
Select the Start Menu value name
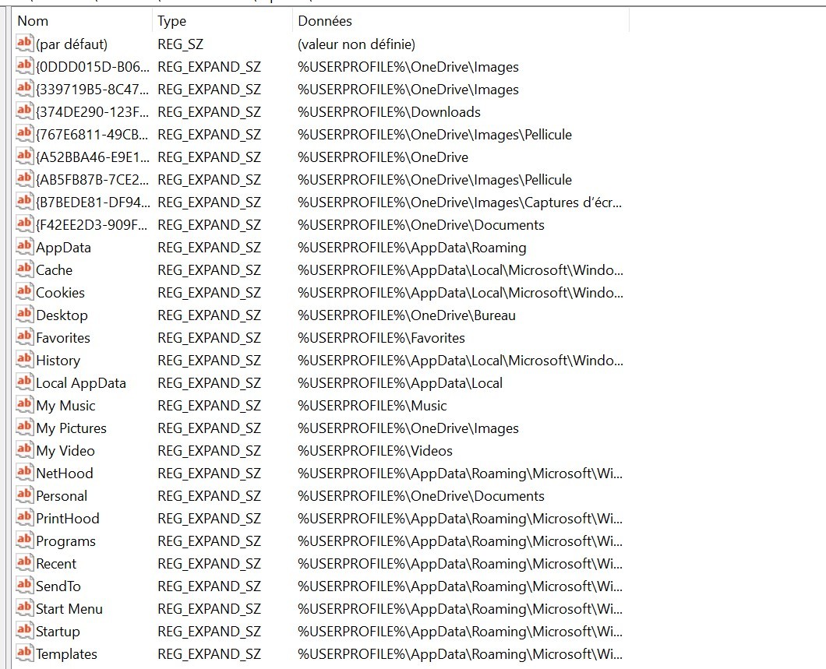click(69, 609)
